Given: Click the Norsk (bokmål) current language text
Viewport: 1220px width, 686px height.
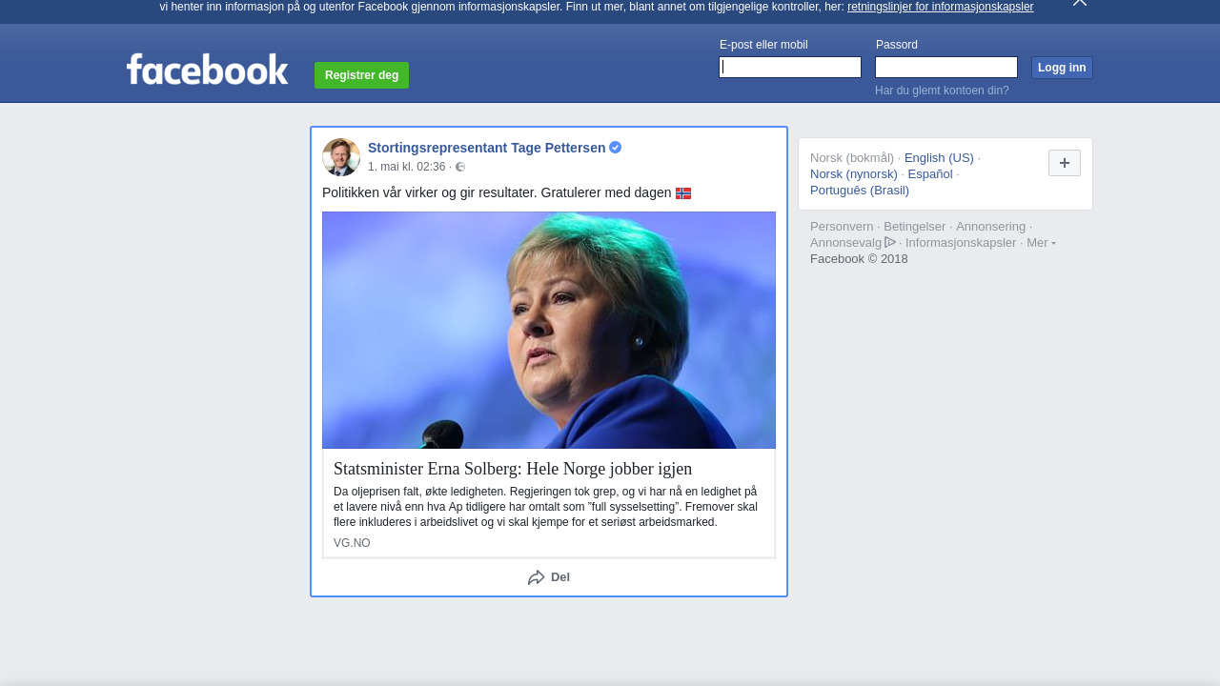Looking at the screenshot, I should tap(852, 158).
